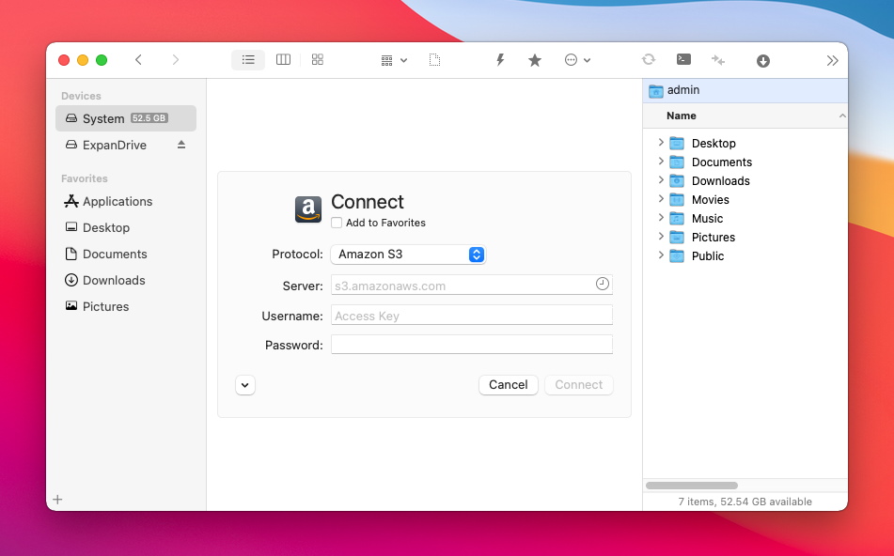Select the Music folder row
The height and width of the screenshot is (556, 894).
tap(745, 218)
